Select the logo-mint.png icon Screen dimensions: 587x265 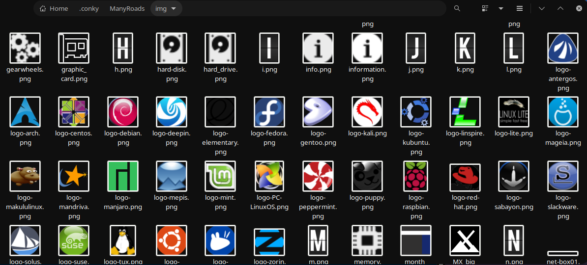pyautogui.click(x=221, y=176)
